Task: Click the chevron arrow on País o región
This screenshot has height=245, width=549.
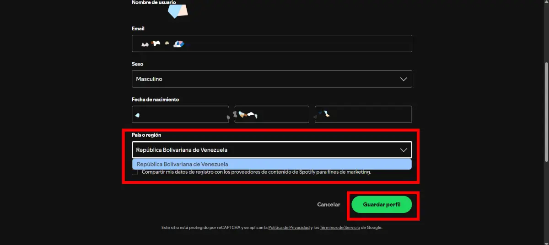Action: tap(403, 150)
